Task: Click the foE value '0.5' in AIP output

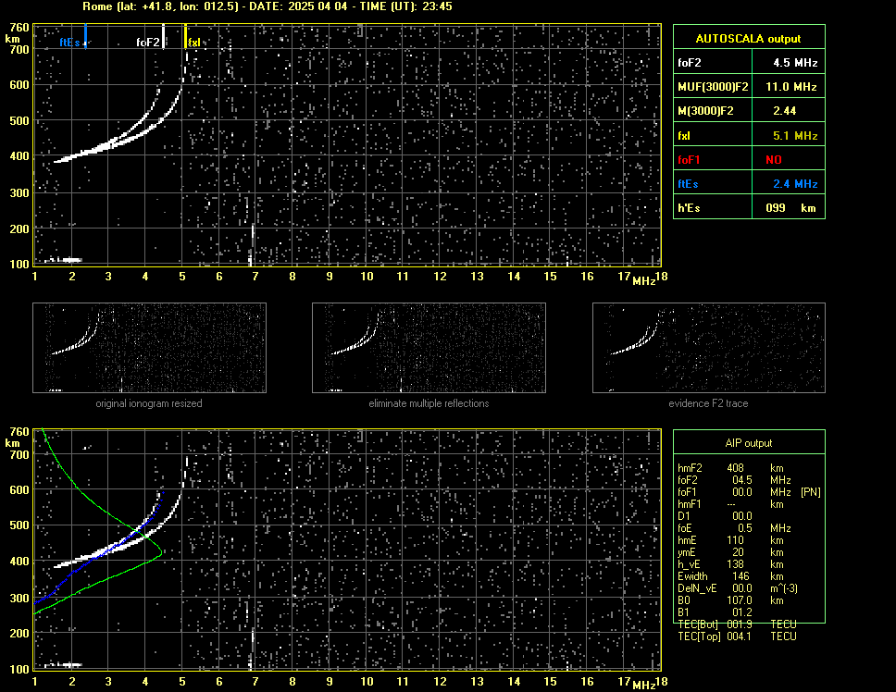Action: click(744, 528)
